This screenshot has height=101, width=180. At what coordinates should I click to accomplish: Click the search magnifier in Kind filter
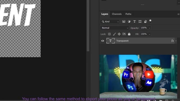click(103, 22)
